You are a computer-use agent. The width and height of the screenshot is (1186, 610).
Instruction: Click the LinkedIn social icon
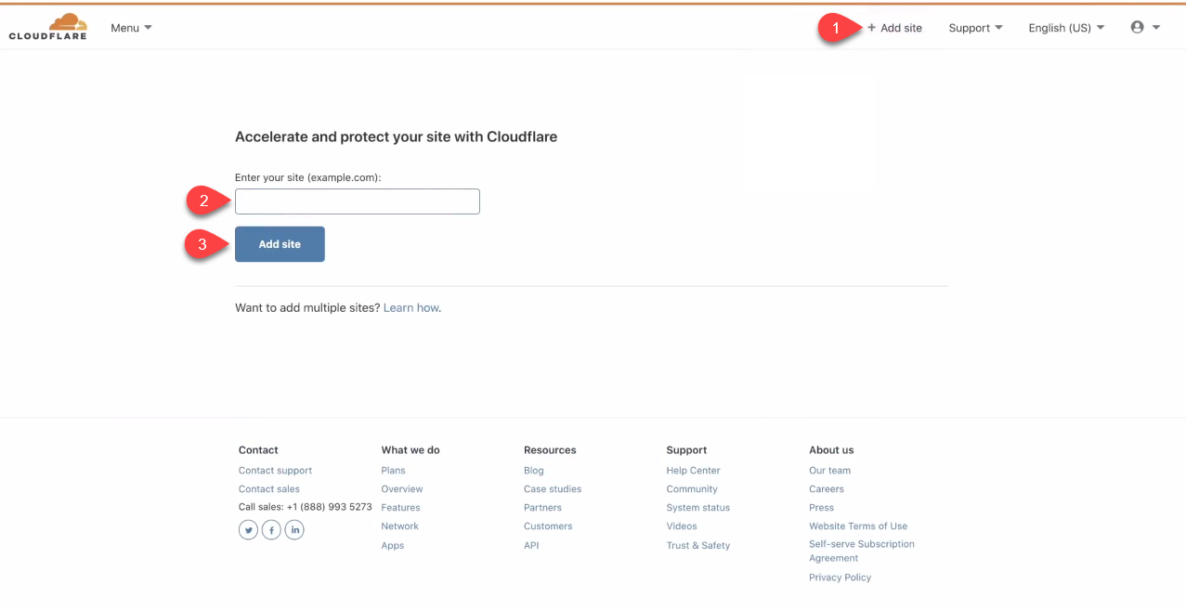coord(294,529)
